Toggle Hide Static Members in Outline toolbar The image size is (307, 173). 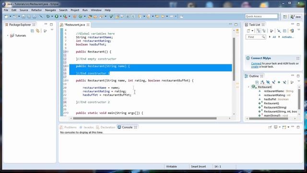273,82
